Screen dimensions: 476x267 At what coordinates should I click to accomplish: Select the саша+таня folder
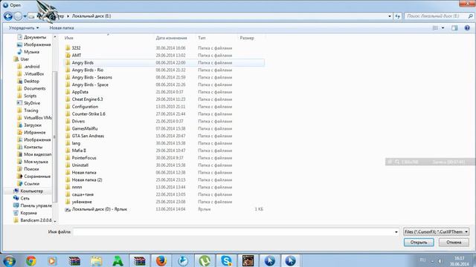click(164, 194)
